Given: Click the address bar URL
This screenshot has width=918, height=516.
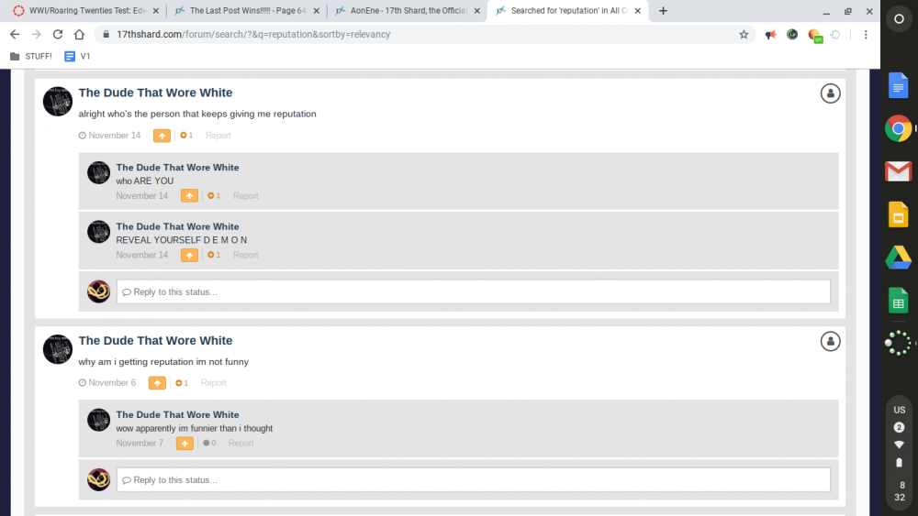Looking at the screenshot, I should pyautogui.click(x=253, y=35).
